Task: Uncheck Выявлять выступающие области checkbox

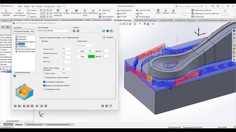Action: (44, 85)
